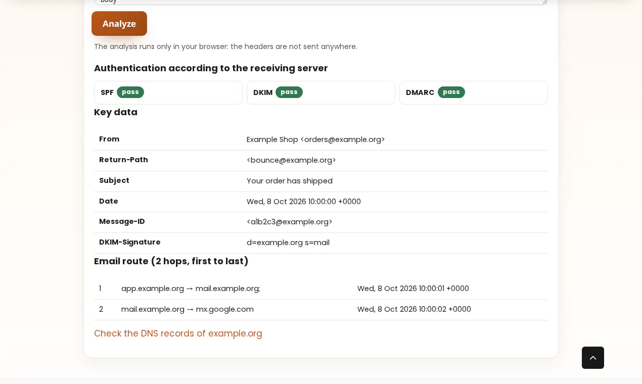Click the Message-ID value <a1b2c3@example.org>
Image resolution: width=642 pixels, height=384 pixels.
[290, 222]
